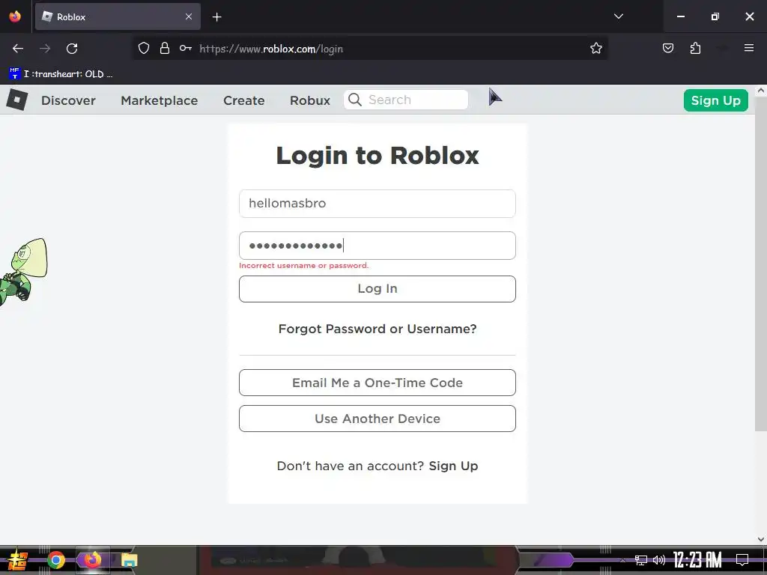Open the list all tabs chevron
Image resolution: width=767 pixels, height=575 pixels.
618,16
